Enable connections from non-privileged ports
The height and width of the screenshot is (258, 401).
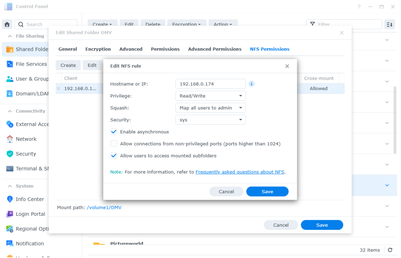click(114, 144)
